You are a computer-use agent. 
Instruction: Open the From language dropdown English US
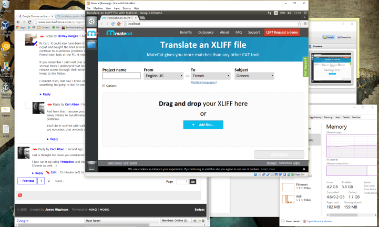pos(163,76)
